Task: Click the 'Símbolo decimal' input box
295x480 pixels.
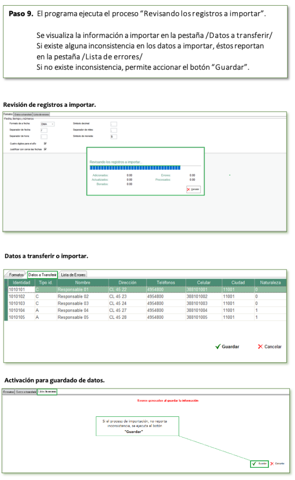Action: (113, 124)
